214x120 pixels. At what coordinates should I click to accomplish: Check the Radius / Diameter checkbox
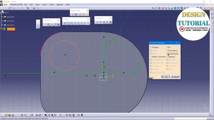click(x=151, y=57)
